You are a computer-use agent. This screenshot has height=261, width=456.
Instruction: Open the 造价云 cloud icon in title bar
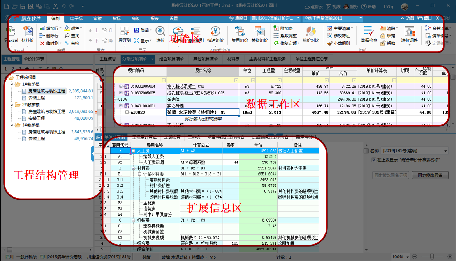(x=307, y=6)
